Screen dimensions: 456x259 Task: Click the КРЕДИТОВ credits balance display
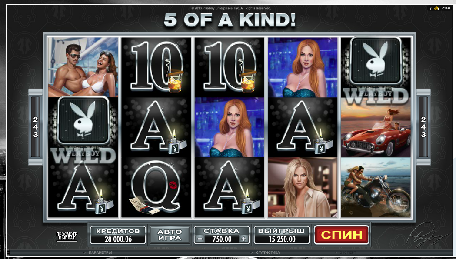pyautogui.click(x=118, y=235)
